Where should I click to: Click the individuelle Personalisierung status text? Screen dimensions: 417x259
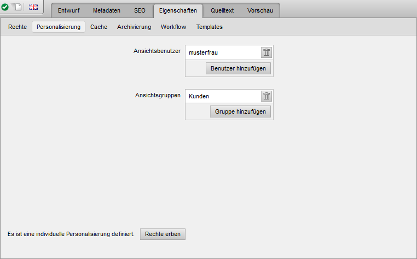coord(71,234)
